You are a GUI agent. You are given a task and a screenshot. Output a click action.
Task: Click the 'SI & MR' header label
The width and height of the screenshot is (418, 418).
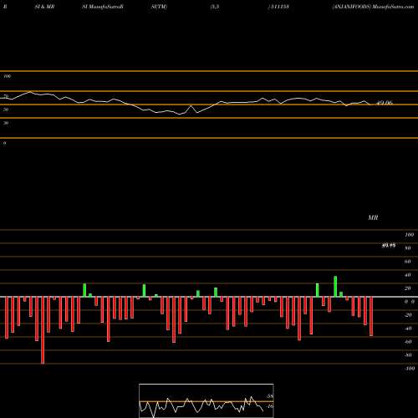tap(44, 7)
